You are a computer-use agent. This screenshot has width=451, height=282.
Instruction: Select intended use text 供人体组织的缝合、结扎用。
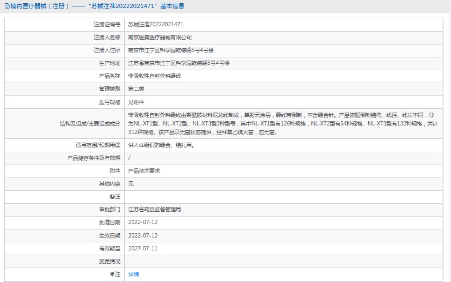point(162,145)
